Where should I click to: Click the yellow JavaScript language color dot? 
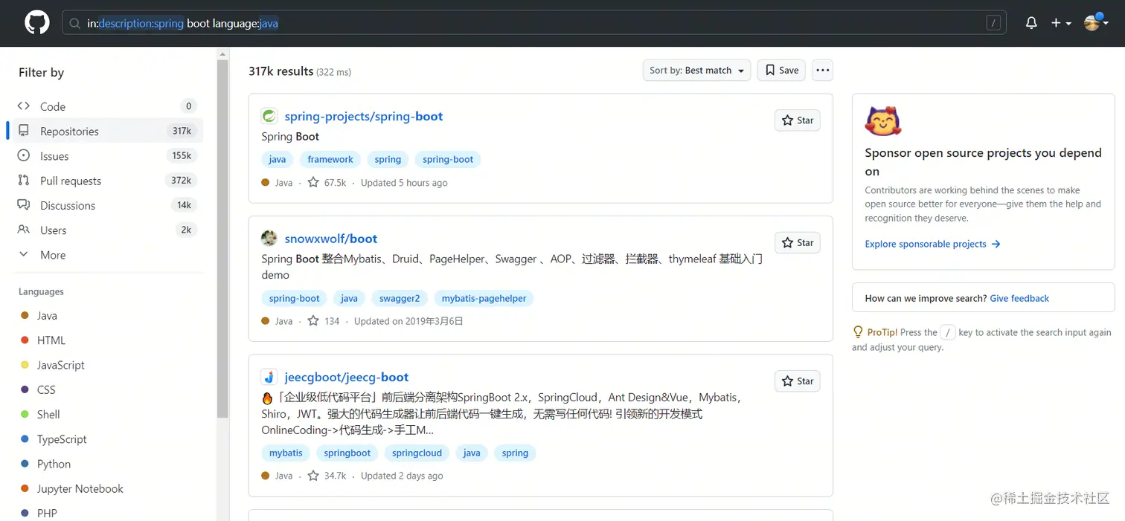[25, 365]
